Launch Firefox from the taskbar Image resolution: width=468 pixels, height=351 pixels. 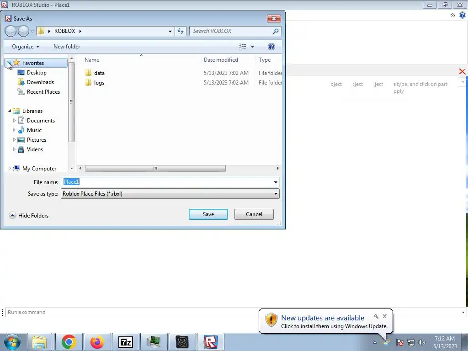pyautogui.click(x=97, y=342)
